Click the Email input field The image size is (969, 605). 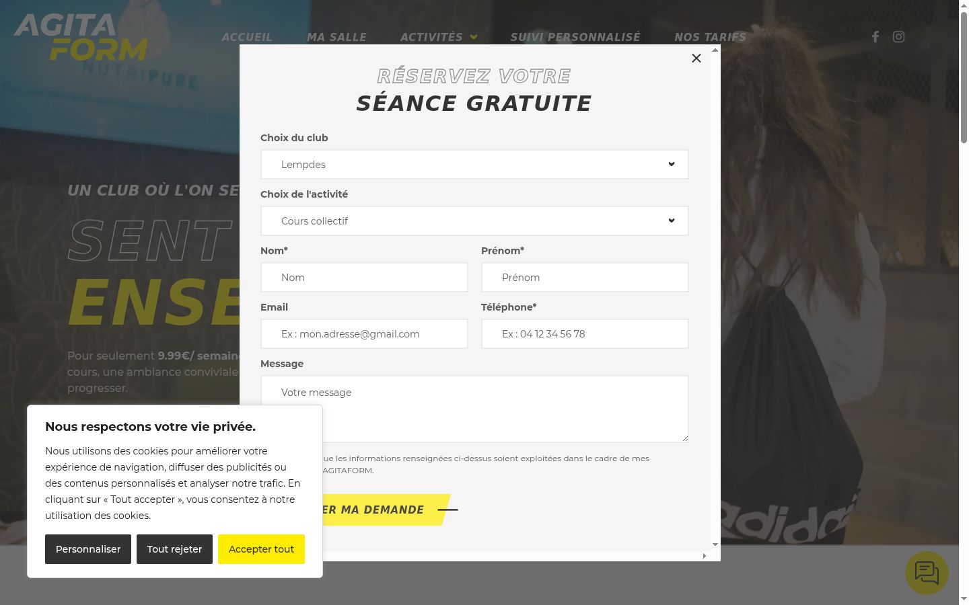pyautogui.click(x=364, y=334)
